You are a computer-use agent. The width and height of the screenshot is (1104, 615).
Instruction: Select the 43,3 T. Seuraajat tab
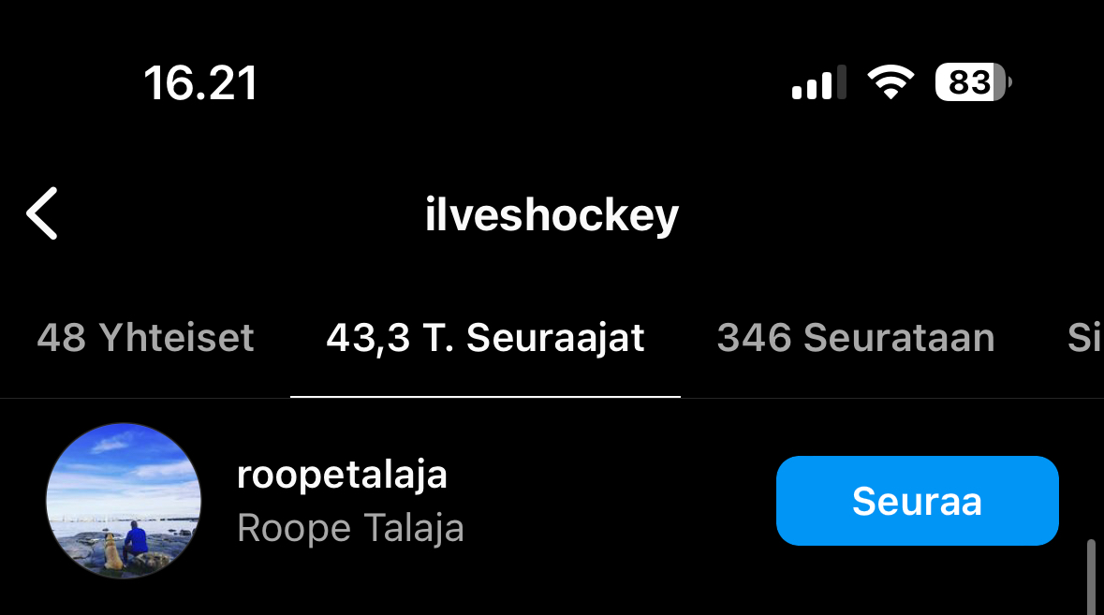point(485,339)
